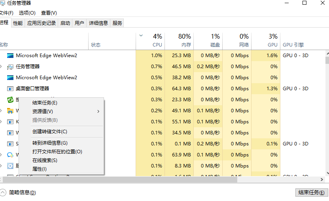Expand the gear service host group
329x201 pixels.
[x=1, y=166]
